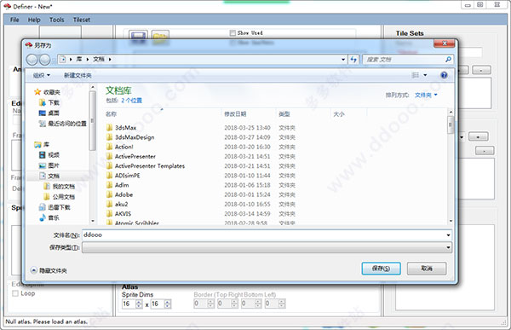Select the 文档 documents library

pos(49,176)
